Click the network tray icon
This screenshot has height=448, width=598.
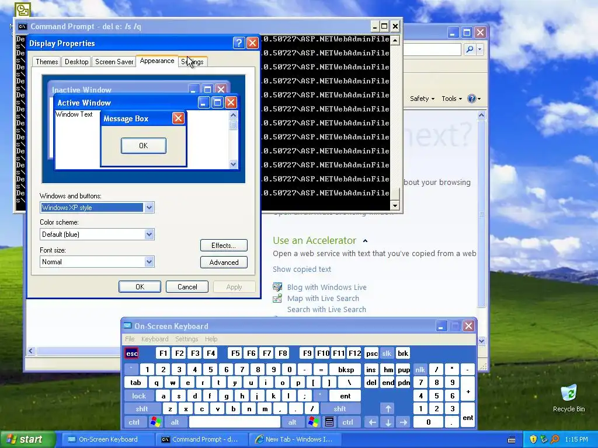[544, 439]
